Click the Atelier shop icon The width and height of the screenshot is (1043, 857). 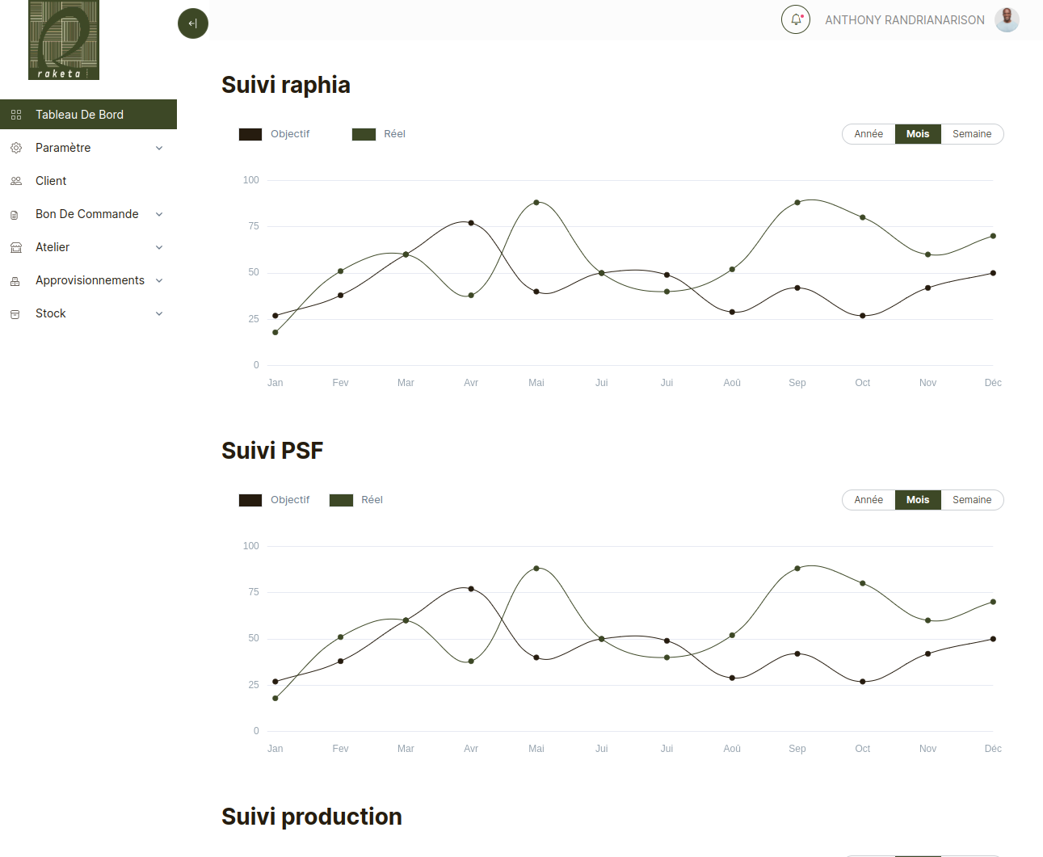pyautogui.click(x=16, y=247)
